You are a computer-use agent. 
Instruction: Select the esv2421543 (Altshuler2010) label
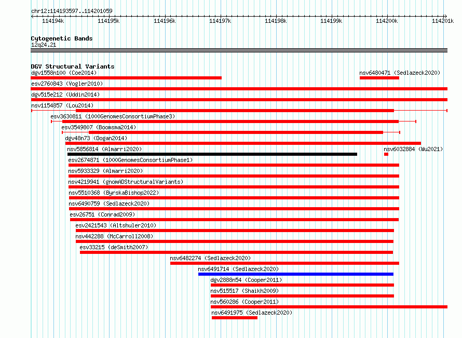(116, 225)
